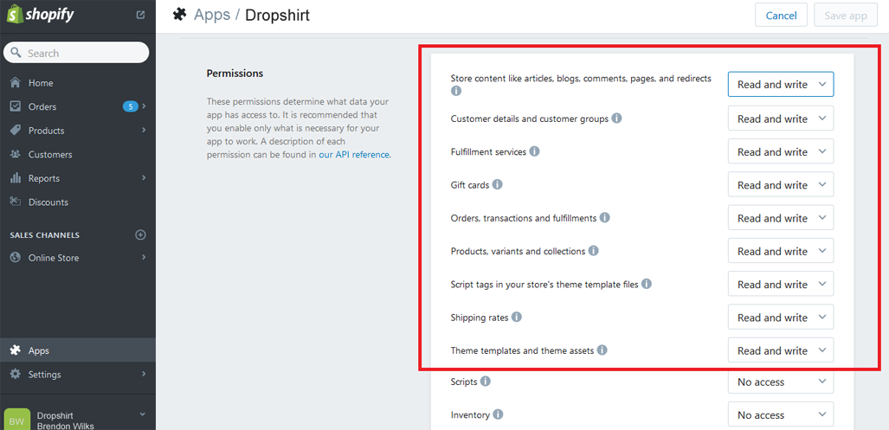Image resolution: width=889 pixels, height=430 pixels.
Task: Expand Online Store submenu chevron
Action: coord(144,257)
